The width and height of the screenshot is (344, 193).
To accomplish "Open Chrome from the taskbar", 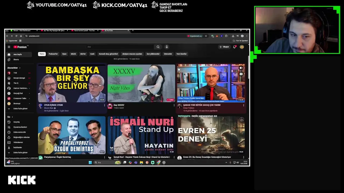I will coord(158,162).
